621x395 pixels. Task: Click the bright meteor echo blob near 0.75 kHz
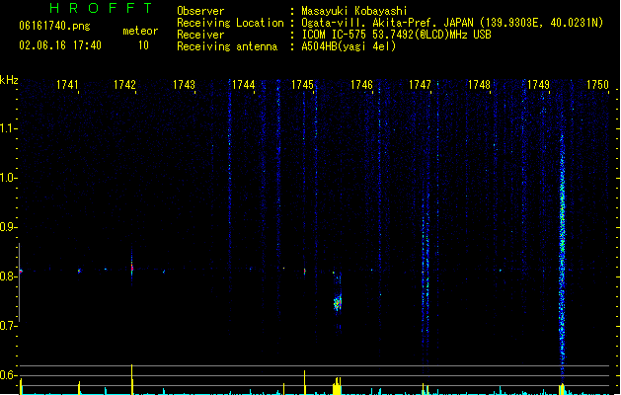click(338, 303)
